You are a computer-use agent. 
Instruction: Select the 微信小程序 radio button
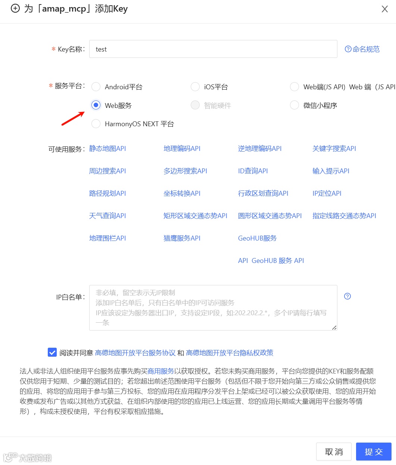tap(294, 105)
